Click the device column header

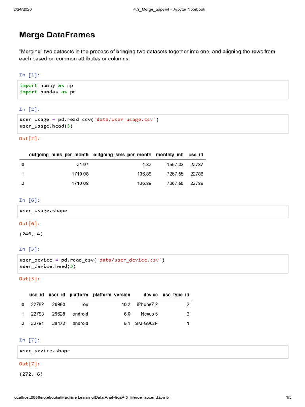[x=151, y=295]
